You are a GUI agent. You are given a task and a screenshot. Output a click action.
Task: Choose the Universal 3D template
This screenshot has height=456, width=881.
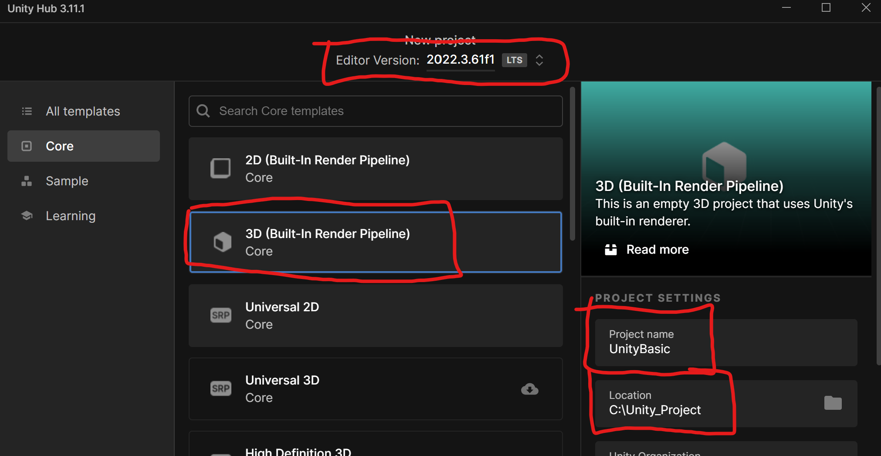[376, 389]
